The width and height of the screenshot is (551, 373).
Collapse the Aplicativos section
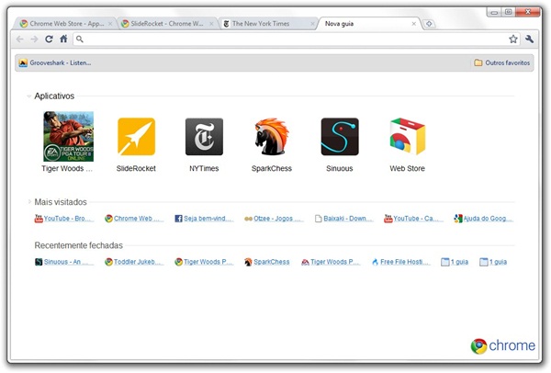tap(28, 96)
